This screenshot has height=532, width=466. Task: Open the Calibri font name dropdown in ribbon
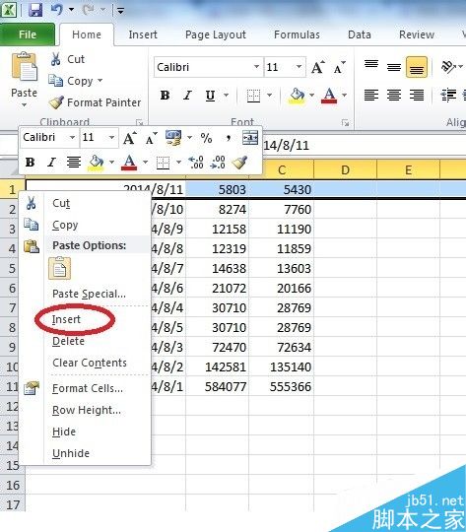pyautogui.click(x=256, y=67)
